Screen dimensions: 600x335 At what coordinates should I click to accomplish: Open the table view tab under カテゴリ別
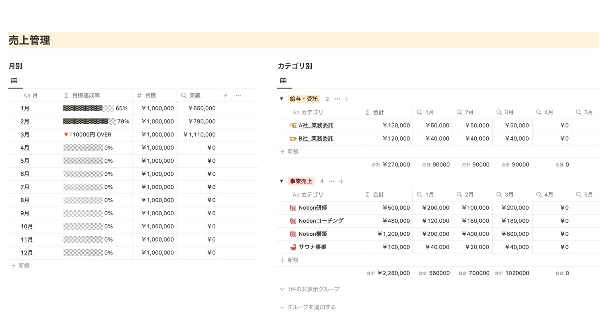click(x=283, y=81)
